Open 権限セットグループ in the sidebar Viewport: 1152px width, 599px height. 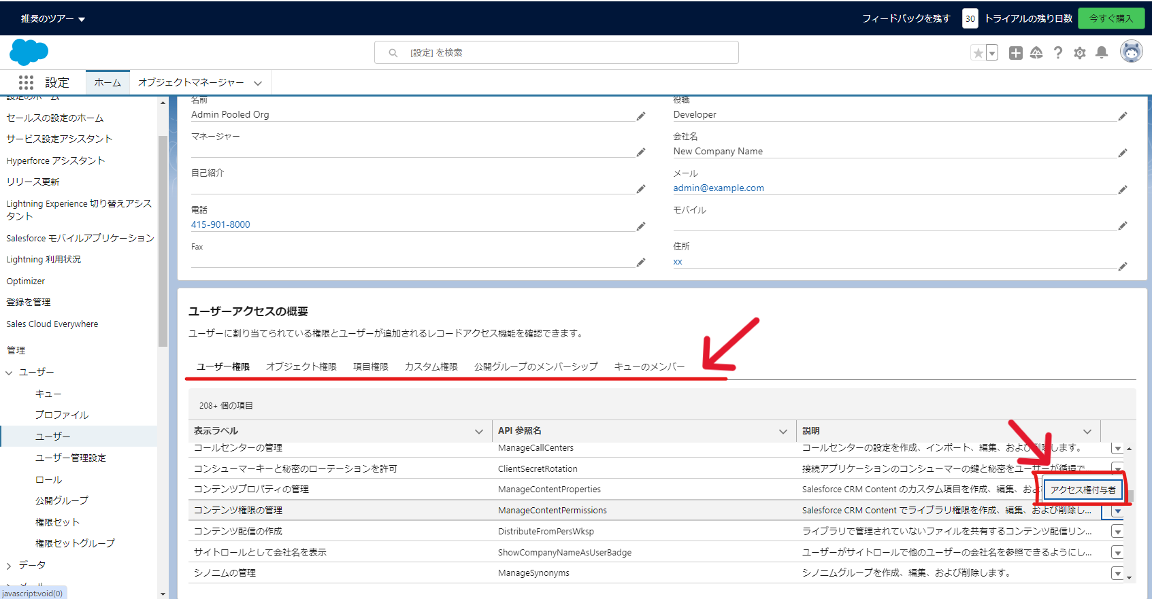point(75,543)
